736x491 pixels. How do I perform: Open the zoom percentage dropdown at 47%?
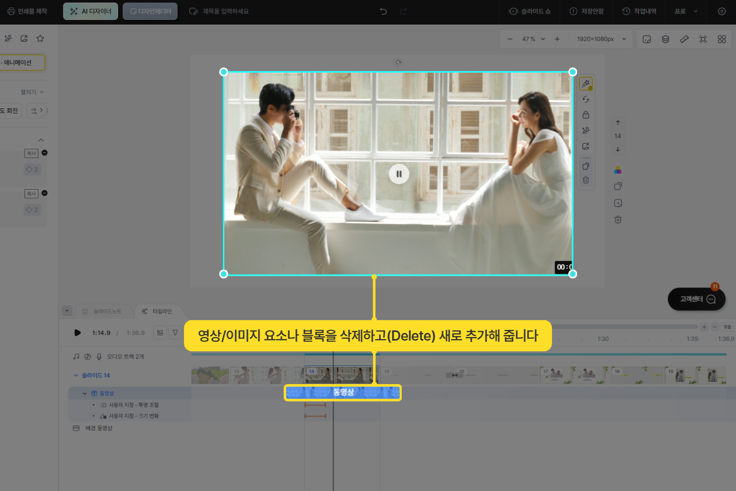[x=534, y=39]
